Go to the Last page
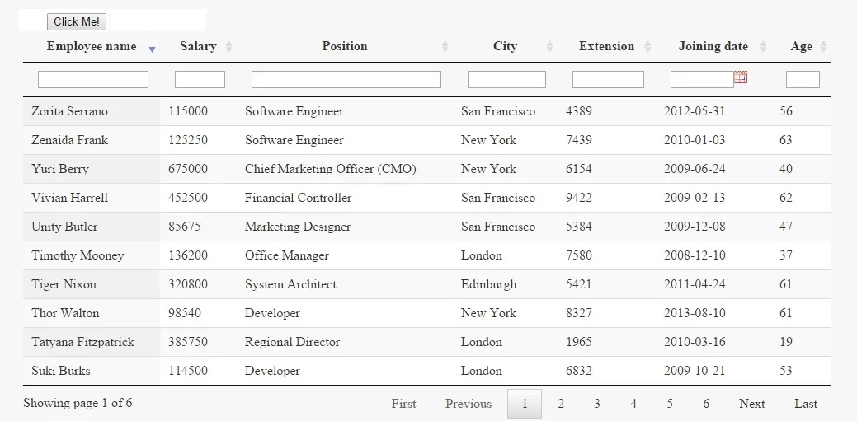 point(806,404)
